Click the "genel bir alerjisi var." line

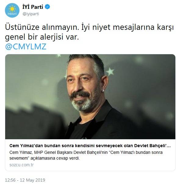pyautogui.click(x=42, y=37)
